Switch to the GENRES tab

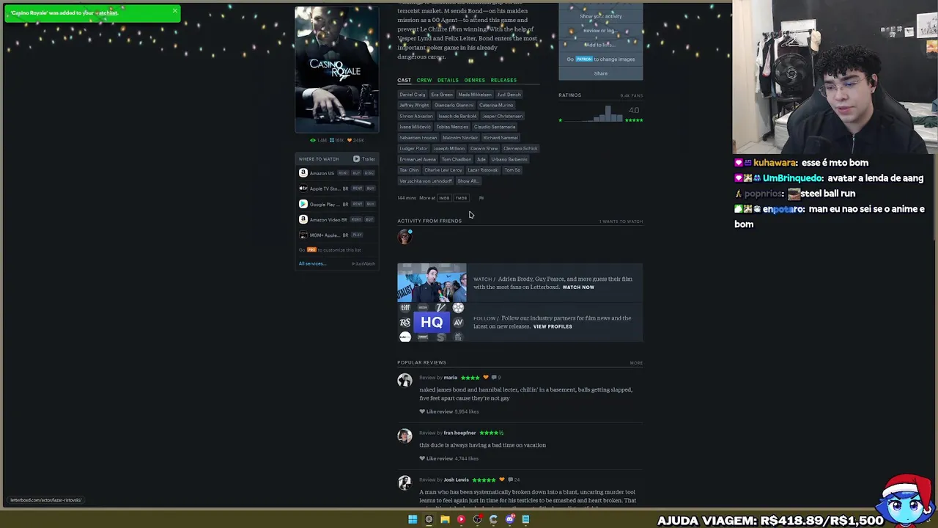click(474, 80)
